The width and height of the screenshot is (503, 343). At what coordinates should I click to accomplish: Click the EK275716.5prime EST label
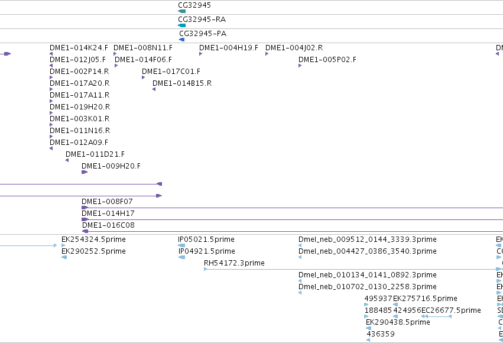click(x=425, y=299)
